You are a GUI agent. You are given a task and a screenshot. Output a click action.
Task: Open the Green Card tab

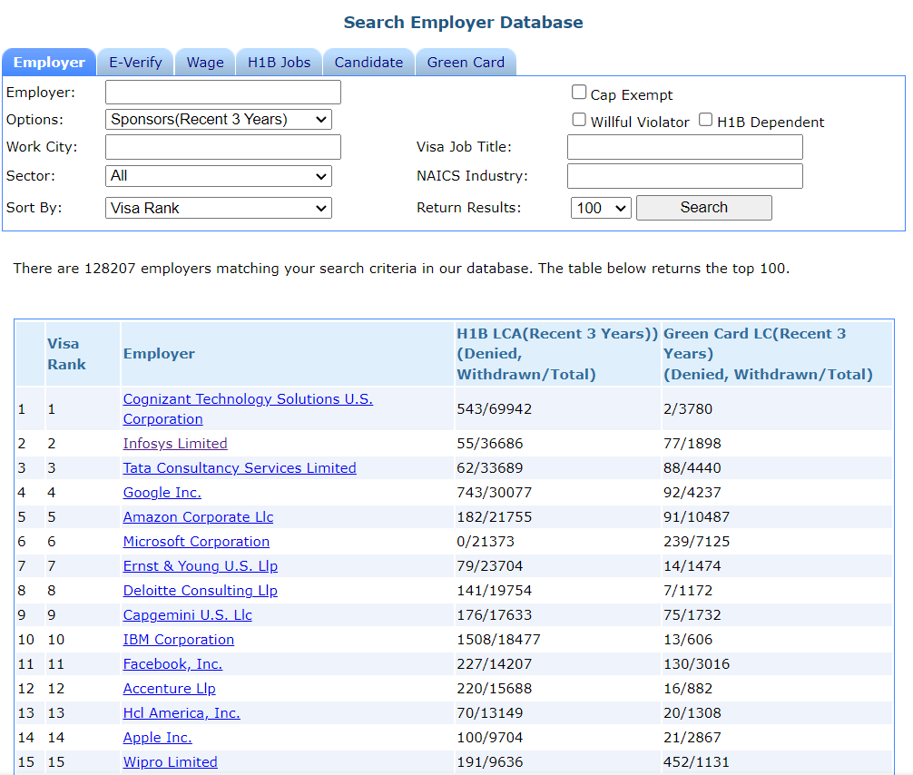[x=466, y=63]
